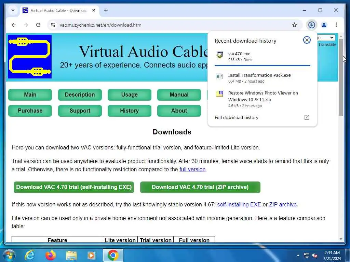Open Windows Media Player from taskbar
The image size is (350, 262).
coord(92,255)
